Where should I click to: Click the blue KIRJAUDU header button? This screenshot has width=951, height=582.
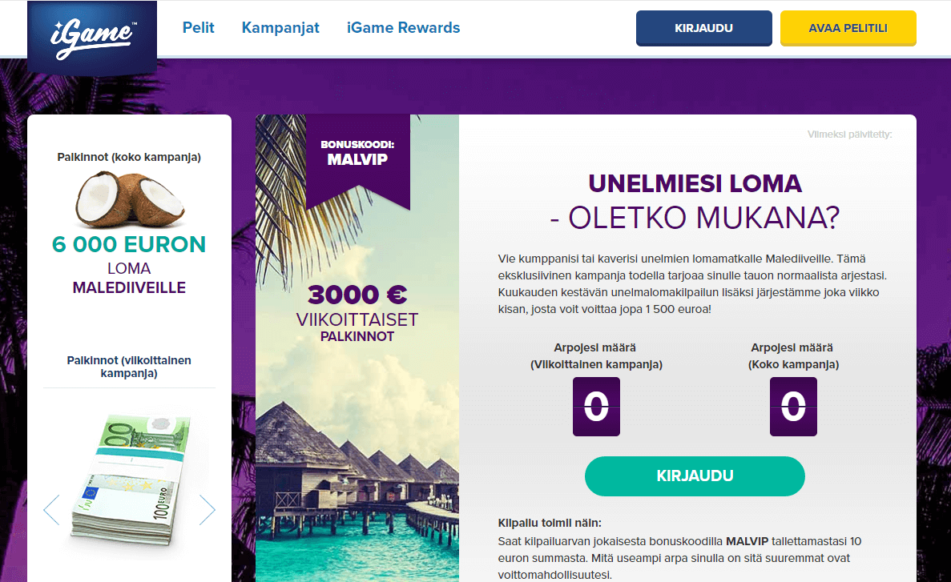click(x=703, y=28)
